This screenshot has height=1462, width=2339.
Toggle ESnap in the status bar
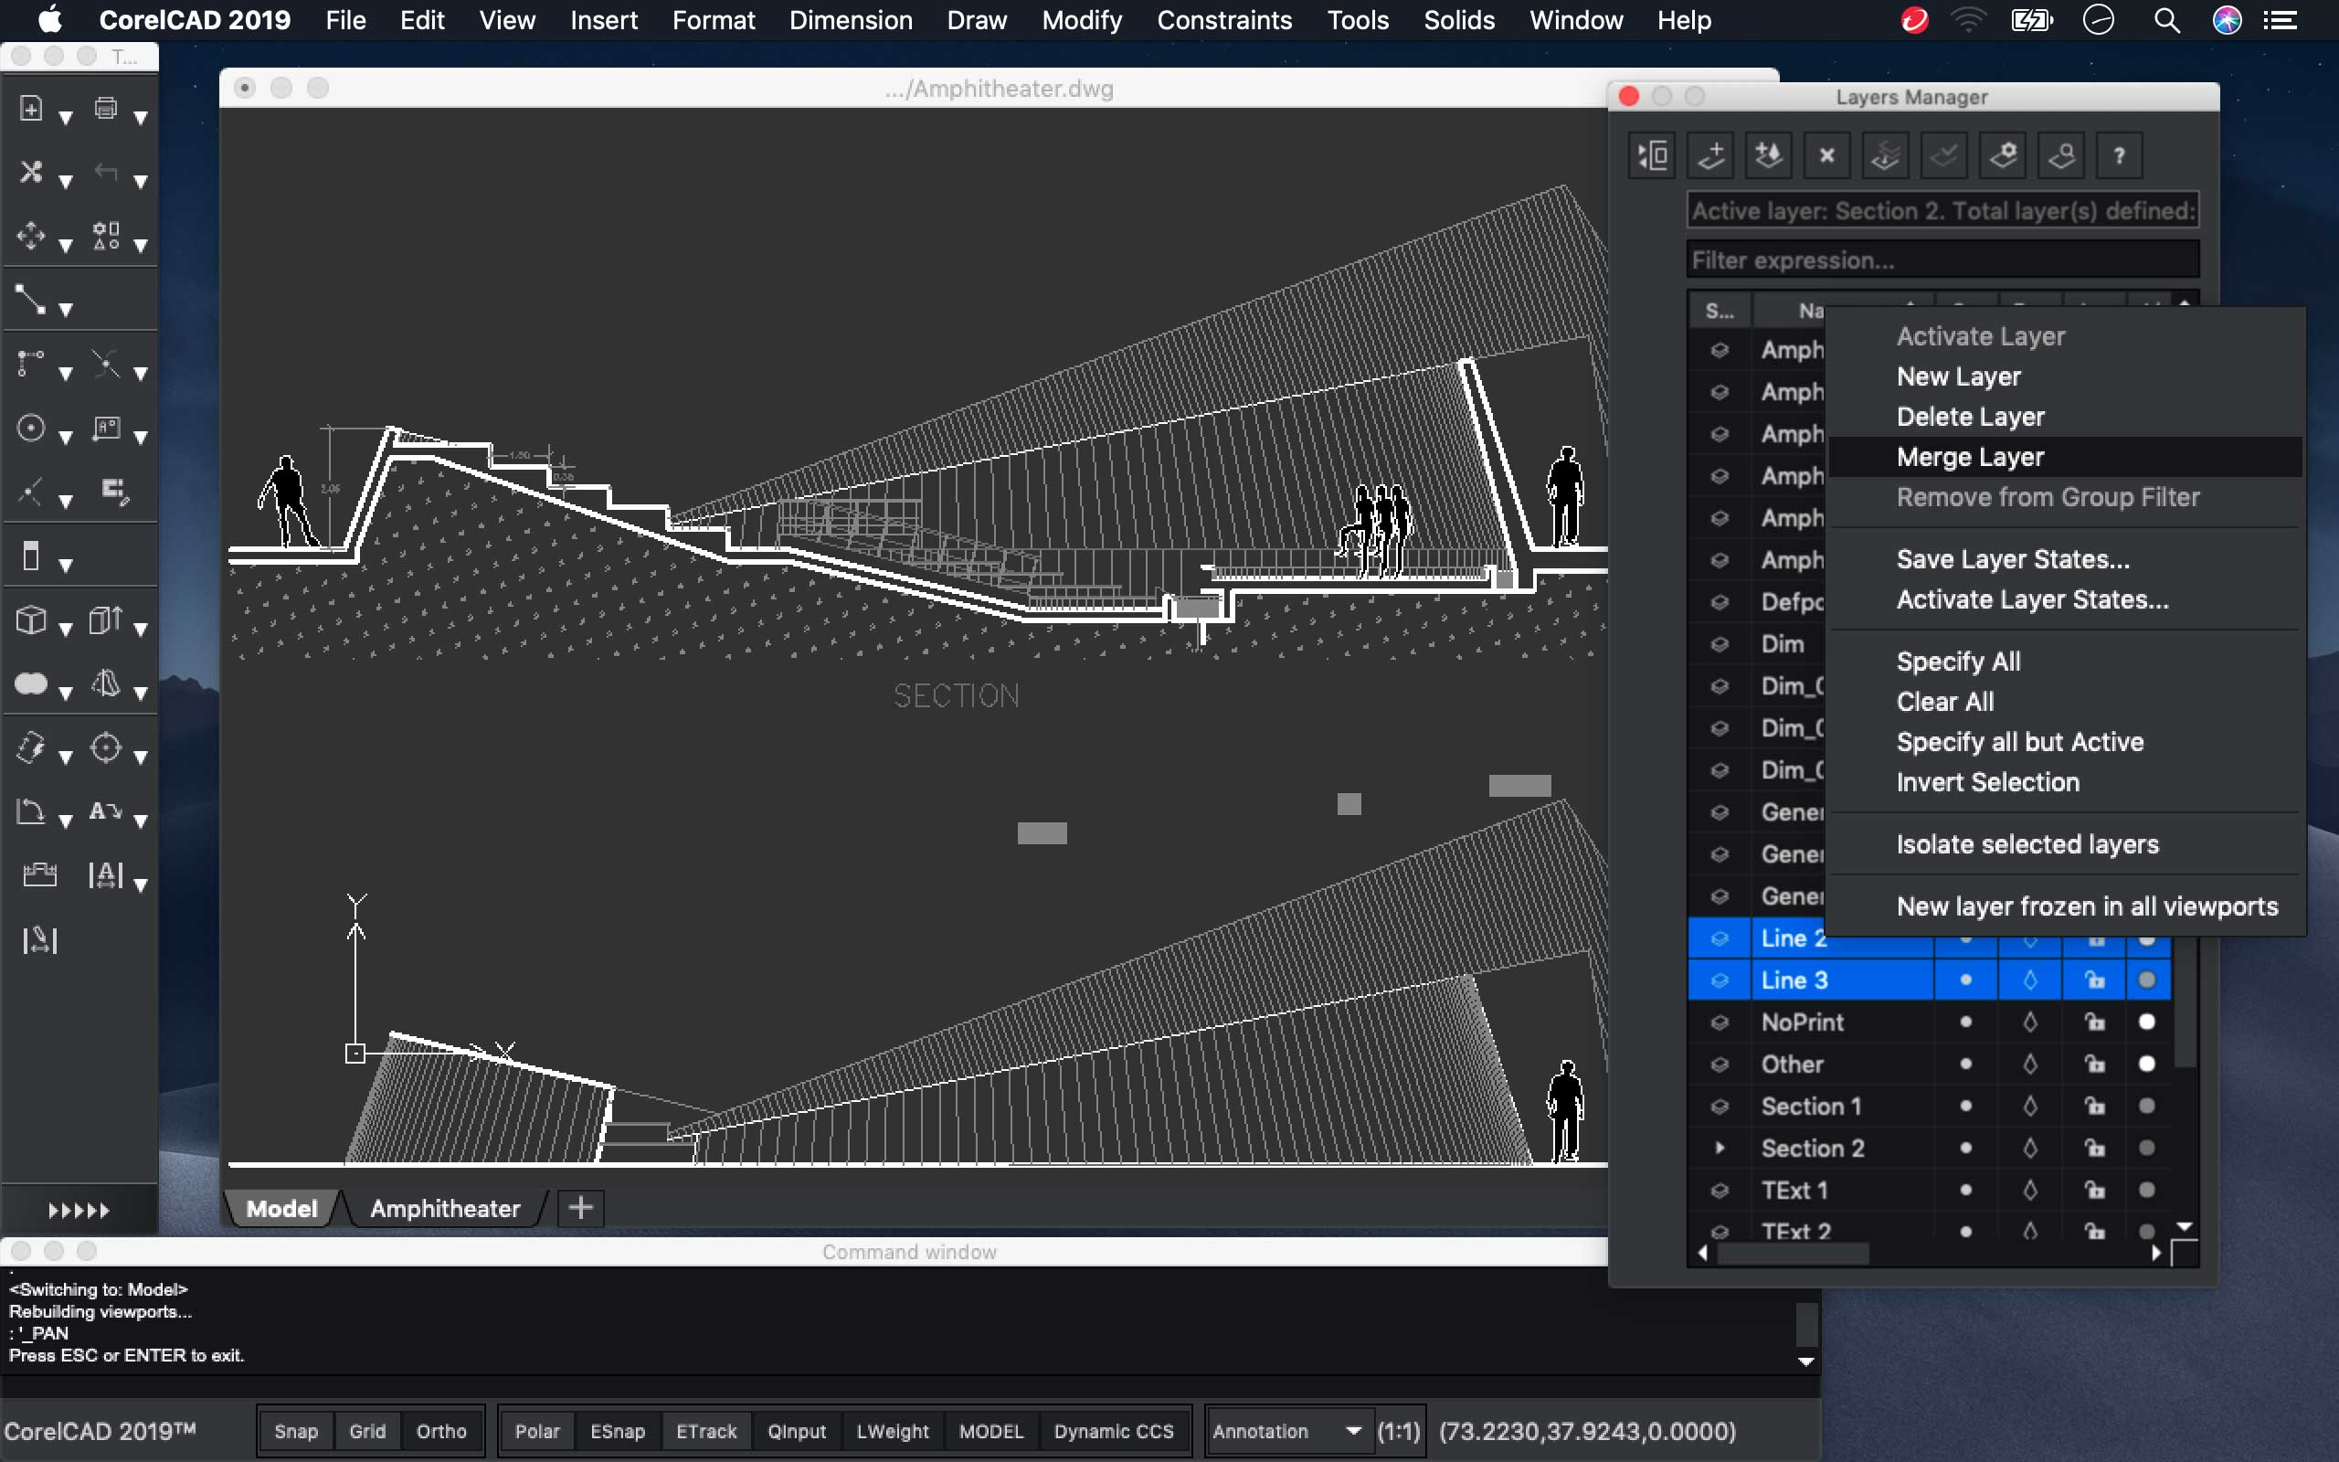617,1431
